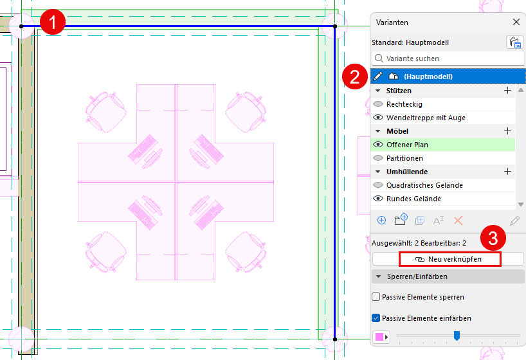Viewport: 526px width, 360px height.
Task: Toggle visibility of Rechteckig variant
Action: pos(378,104)
